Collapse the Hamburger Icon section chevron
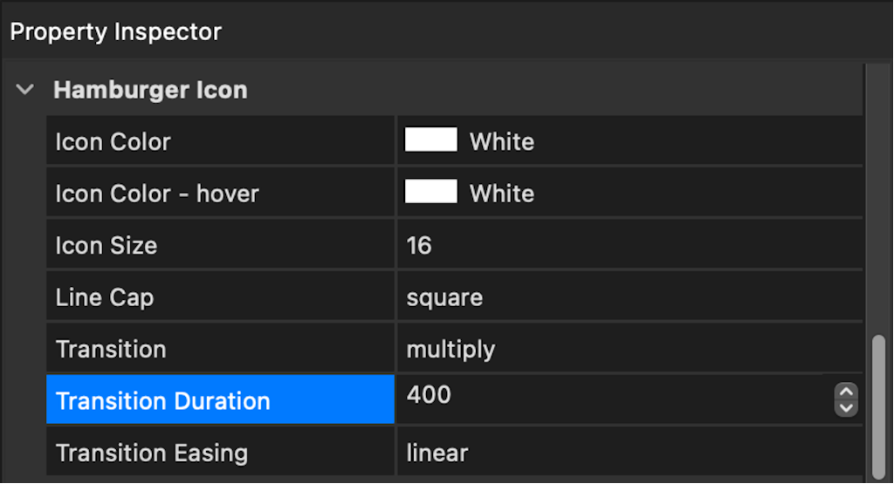Viewport: 894px width, 484px height. (25, 90)
